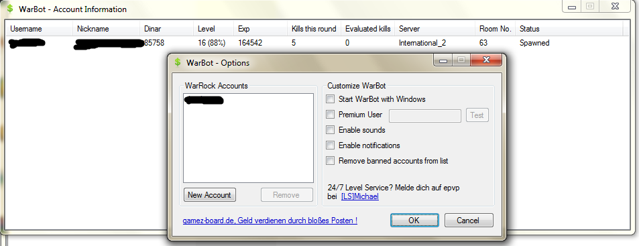
Task: Click the Premium User key input field
Action: point(425,115)
